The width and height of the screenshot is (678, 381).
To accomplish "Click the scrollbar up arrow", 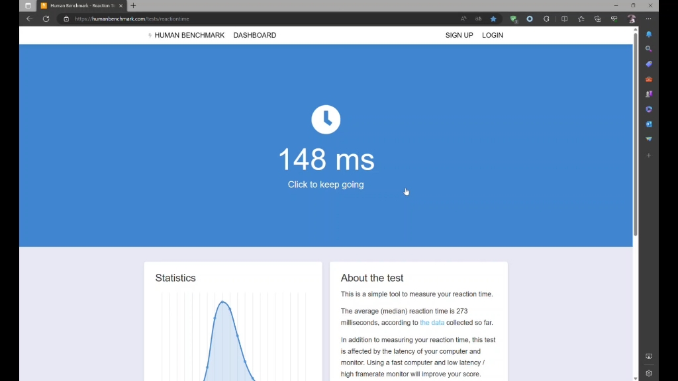I will [635, 29].
